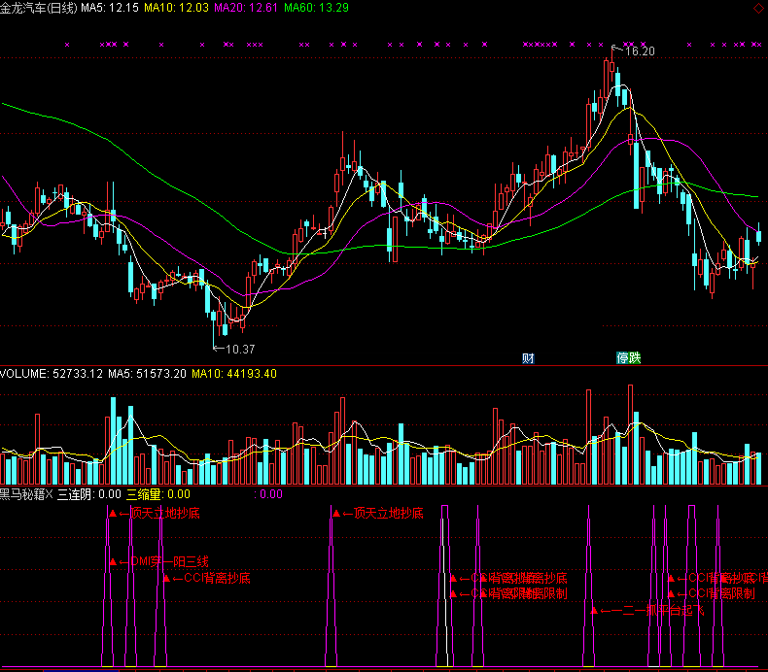The image size is (768, 672).
Task: Select the yellow 三缩量 indicator label
Action: click(157, 494)
